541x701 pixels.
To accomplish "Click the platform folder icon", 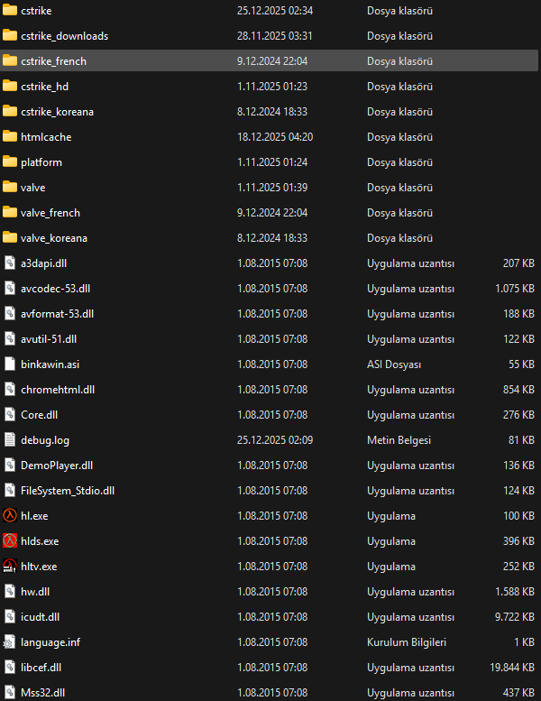I will pos(10,161).
